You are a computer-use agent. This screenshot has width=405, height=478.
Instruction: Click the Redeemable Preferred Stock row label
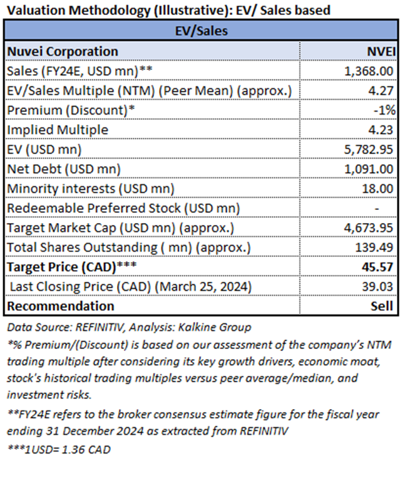pos(123,208)
